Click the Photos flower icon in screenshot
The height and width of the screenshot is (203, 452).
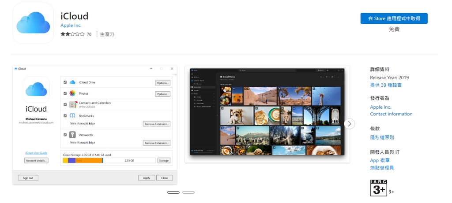72,93
